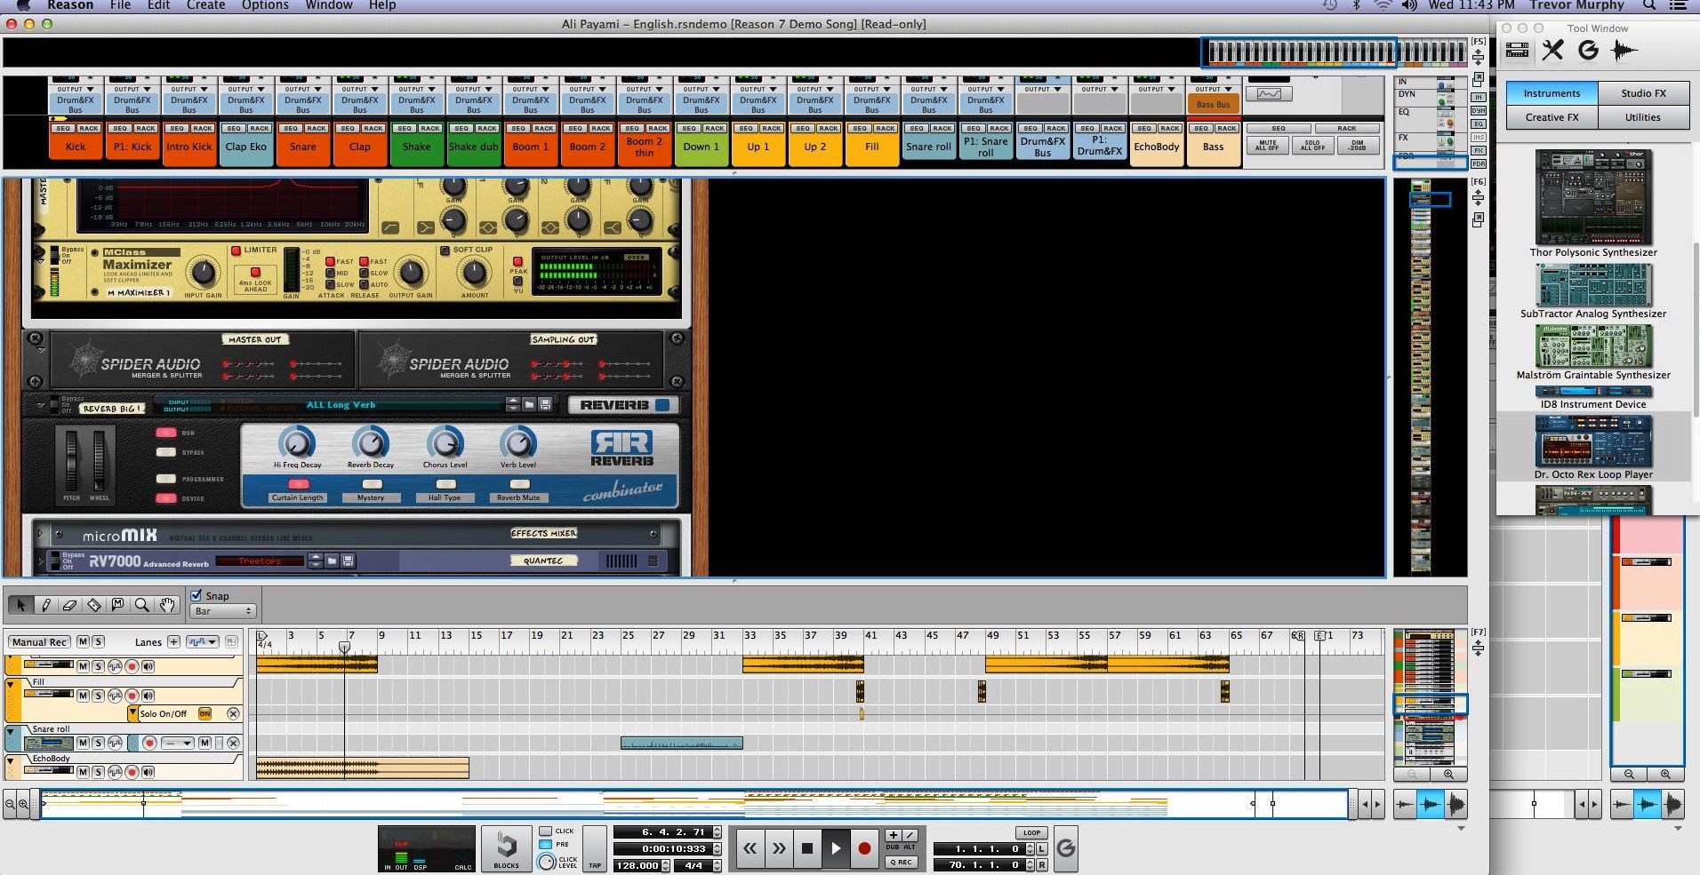This screenshot has height=875, width=1700.
Task: Select the Eraser tool
Action: pos(69,605)
